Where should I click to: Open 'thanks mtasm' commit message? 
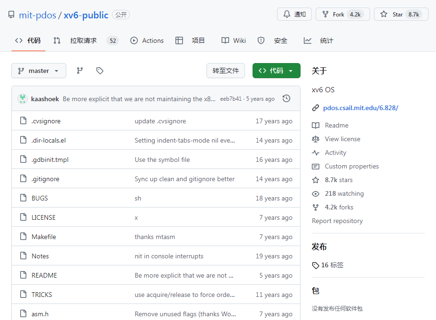(155, 237)
